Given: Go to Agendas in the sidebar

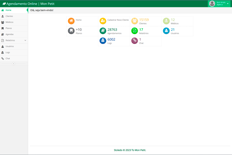Looking at the screenshot, I should [x=9, y=34].
